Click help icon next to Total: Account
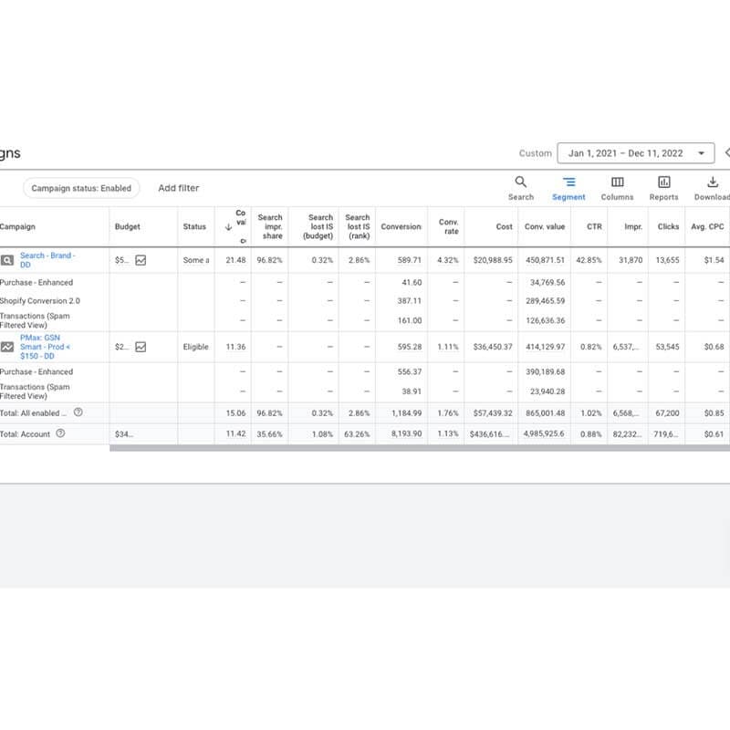730x730 pixels. coord(60,433)
